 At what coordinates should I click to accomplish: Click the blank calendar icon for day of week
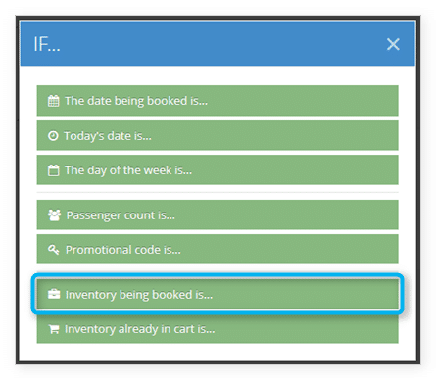pyautogui.click(x=54, y=170)
